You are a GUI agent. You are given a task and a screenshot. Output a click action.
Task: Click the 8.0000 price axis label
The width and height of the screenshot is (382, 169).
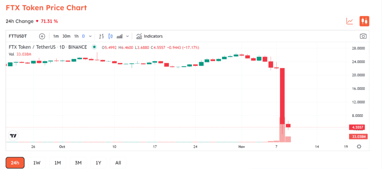tap(358, 115)
